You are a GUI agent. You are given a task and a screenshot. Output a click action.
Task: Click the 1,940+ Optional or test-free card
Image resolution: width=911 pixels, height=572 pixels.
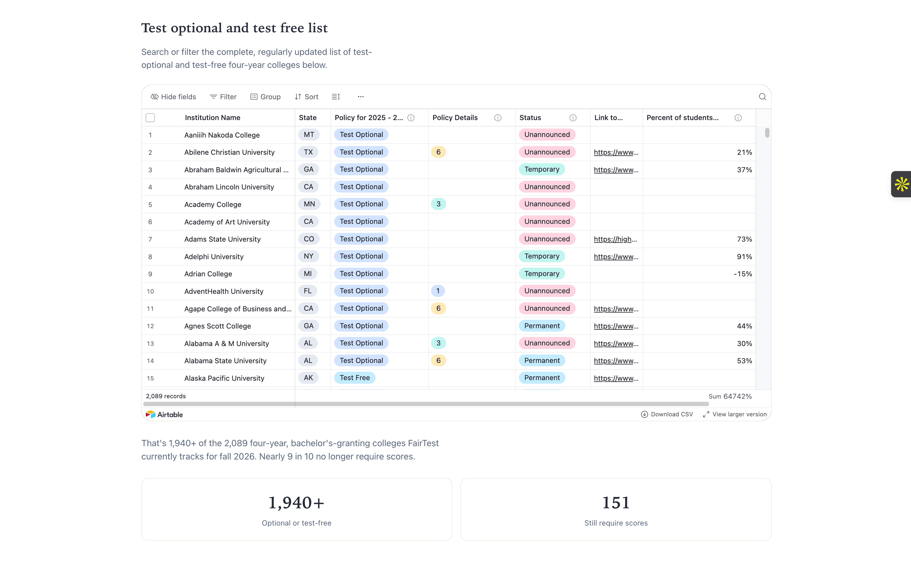click(x=297, y=510)
